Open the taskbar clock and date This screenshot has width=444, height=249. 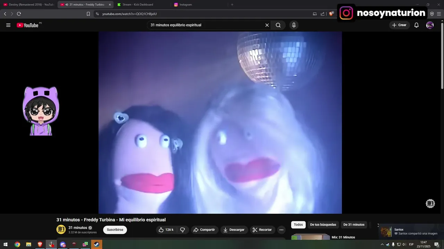click(424, 245)
